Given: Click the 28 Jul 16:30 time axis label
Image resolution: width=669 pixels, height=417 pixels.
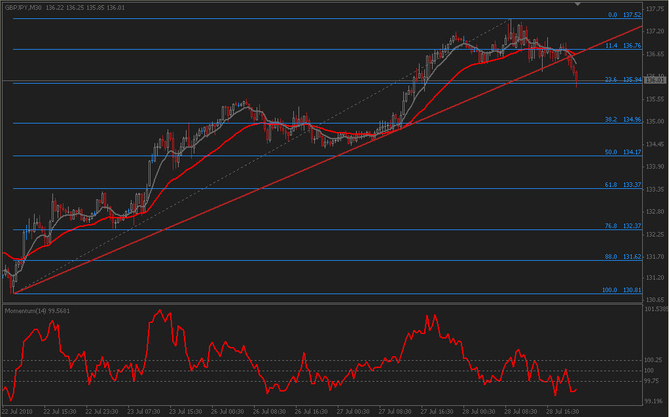Looking at the screenshot, I should point(564,412).
